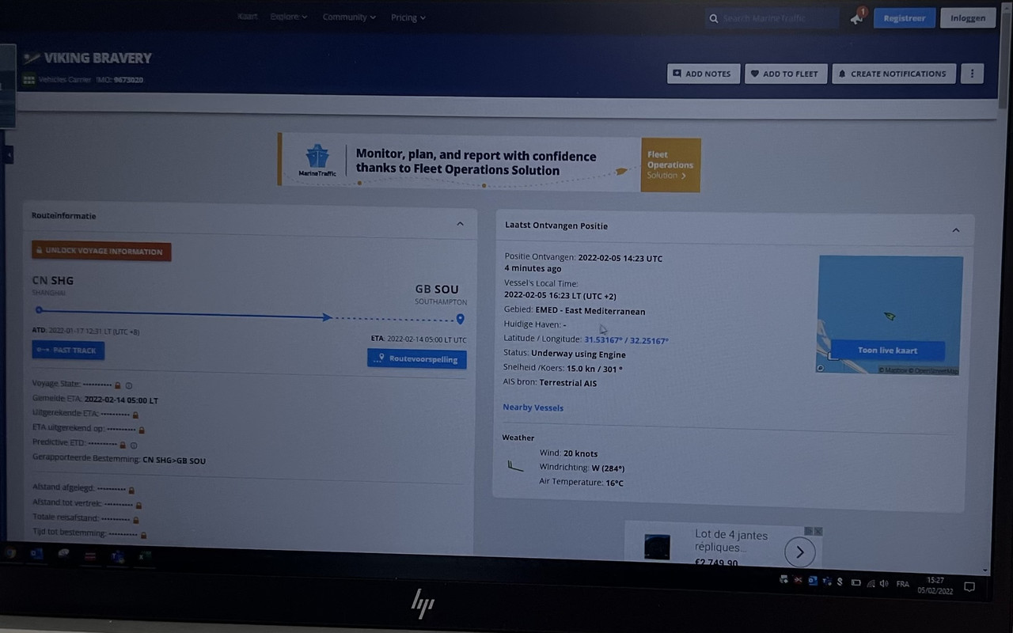Click the Status 'Underway using Engine' text
Screen dimensions: 1013x633
(579, 354)
